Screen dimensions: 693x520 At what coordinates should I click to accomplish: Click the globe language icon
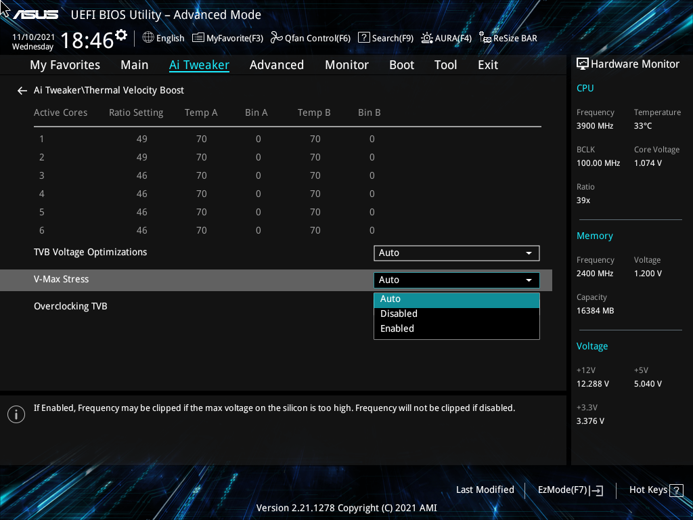tap(148, 38)
